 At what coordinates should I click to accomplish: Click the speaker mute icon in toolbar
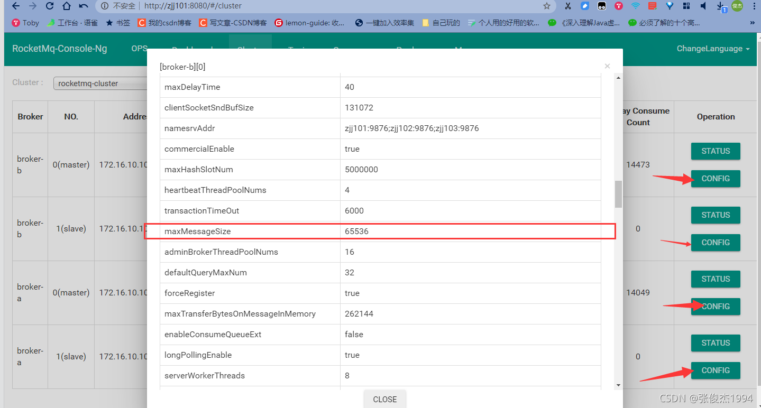pos(703,6)
